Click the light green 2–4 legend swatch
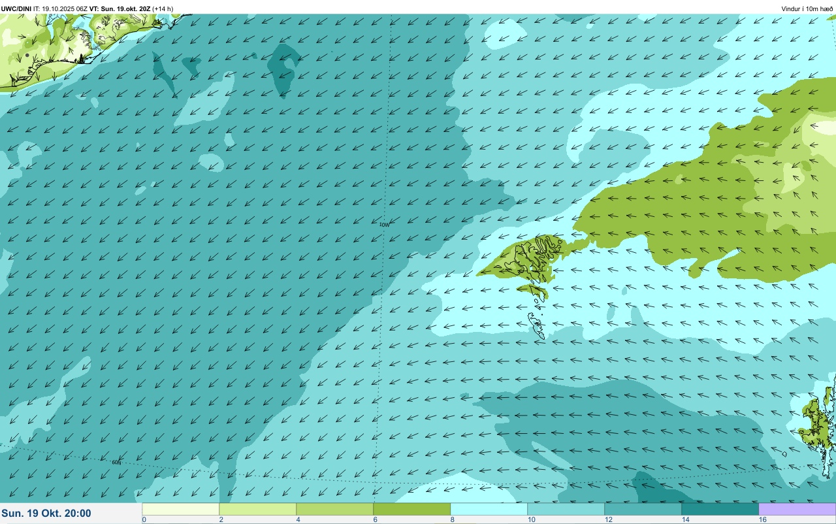The height and width of the screenshot is (524, 836). pyautogui.click(x=257, y=509)
